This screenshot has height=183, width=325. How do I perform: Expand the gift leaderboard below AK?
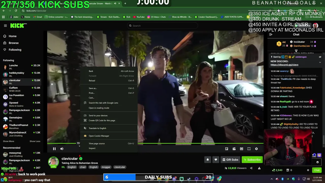pos(296,51)
